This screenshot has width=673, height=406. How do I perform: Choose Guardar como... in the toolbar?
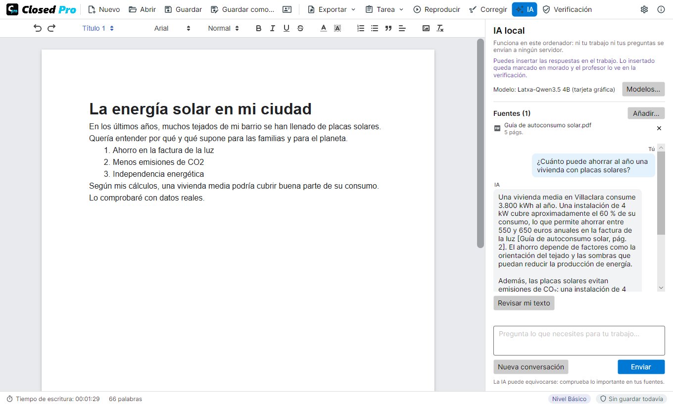point(242,9)
